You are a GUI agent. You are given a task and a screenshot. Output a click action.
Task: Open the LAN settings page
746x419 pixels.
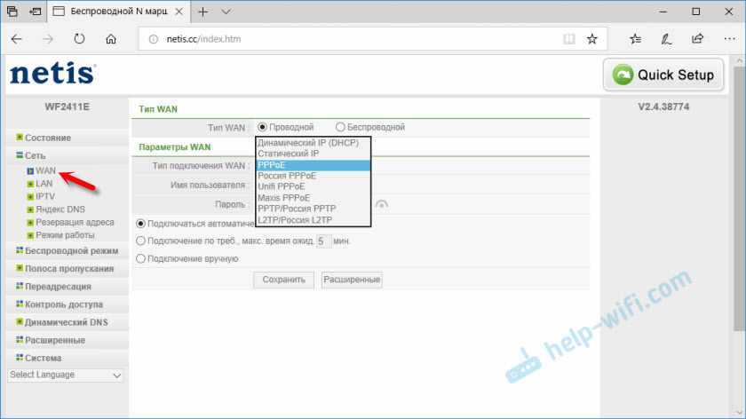coord(44,183)
